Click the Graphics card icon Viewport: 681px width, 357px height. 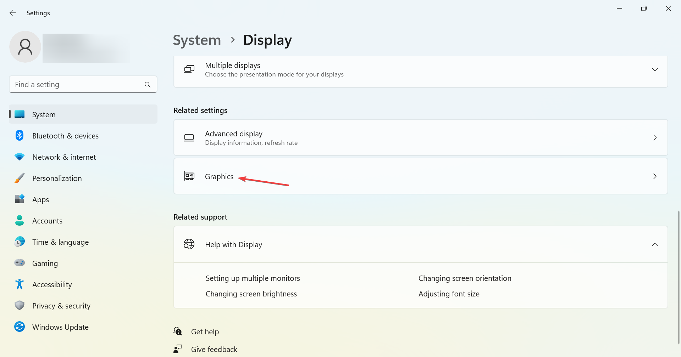pos(189,176)
